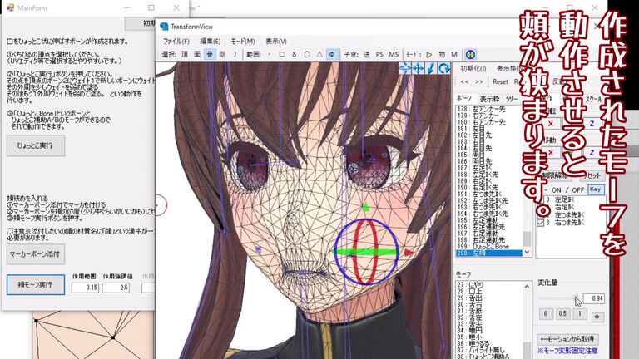The height and width of the screenshot is (359, 639).
Task: Select bone 200 : 左頬 in the list
Action: (489, 253)
